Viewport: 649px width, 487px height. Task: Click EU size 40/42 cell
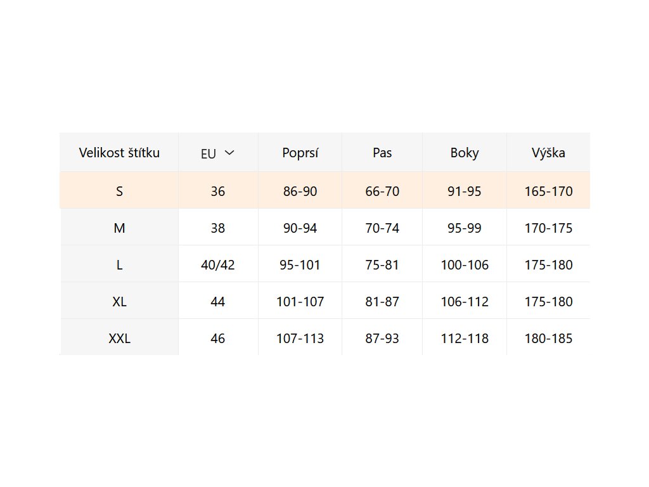coord(217,264)
